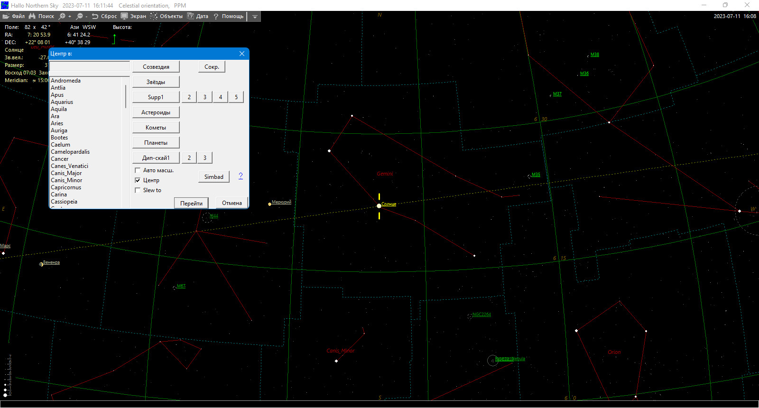Open the Помощь help menu
The image size is (759, 408).
228,16
